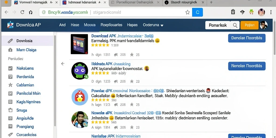Click the purple alien app icon
This screenshot has width=276, height=138.
(80, 71)
